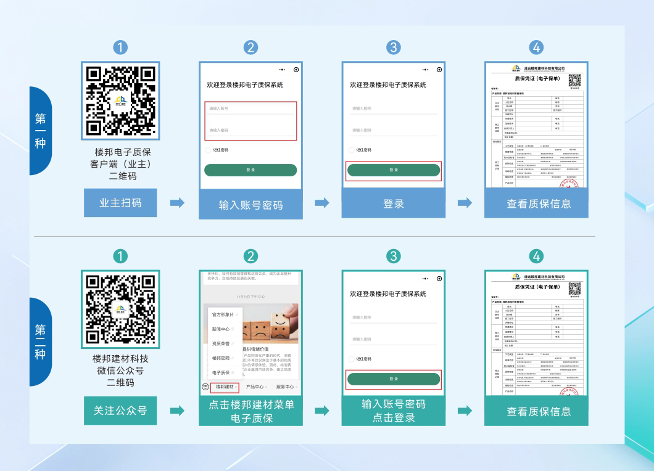Click red seal stamp on teal-row 质保凭证 document

point(569,391)
